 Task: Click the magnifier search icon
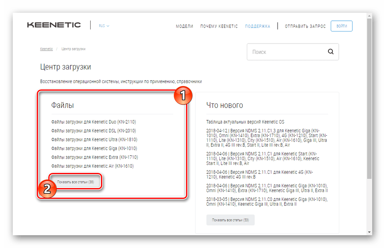point(331,52)
